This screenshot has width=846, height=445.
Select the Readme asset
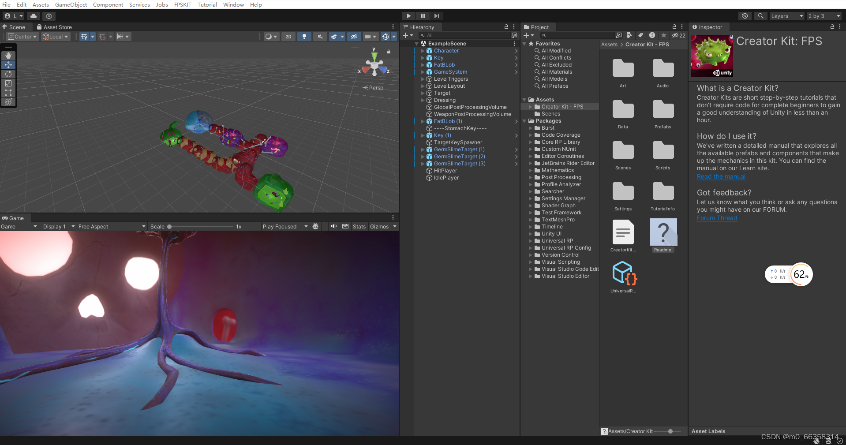[x=663, y=236]
